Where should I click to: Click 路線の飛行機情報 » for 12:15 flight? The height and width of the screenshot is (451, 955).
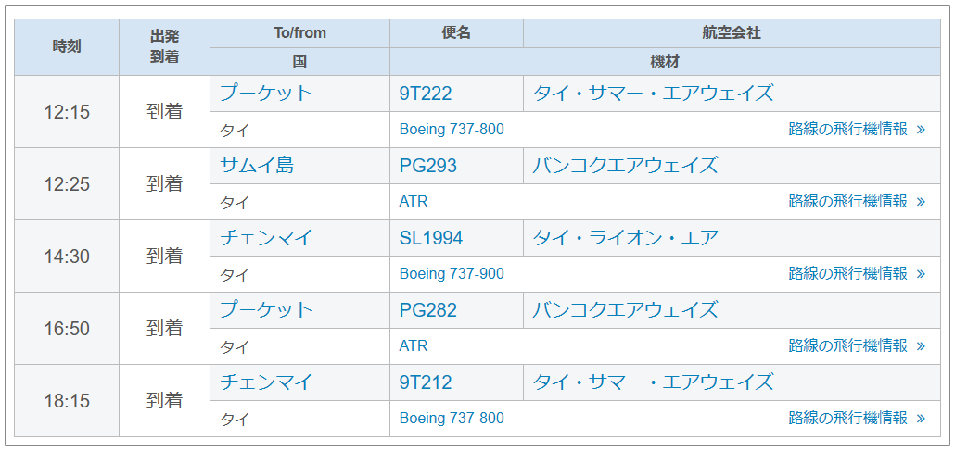[x=857, y=129]
